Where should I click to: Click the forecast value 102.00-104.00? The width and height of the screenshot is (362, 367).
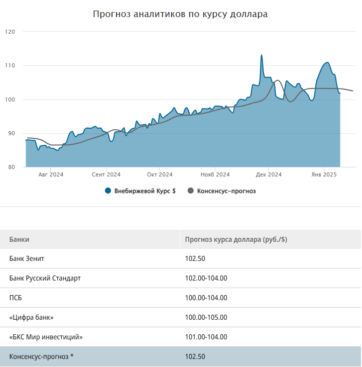click(206, 279)
